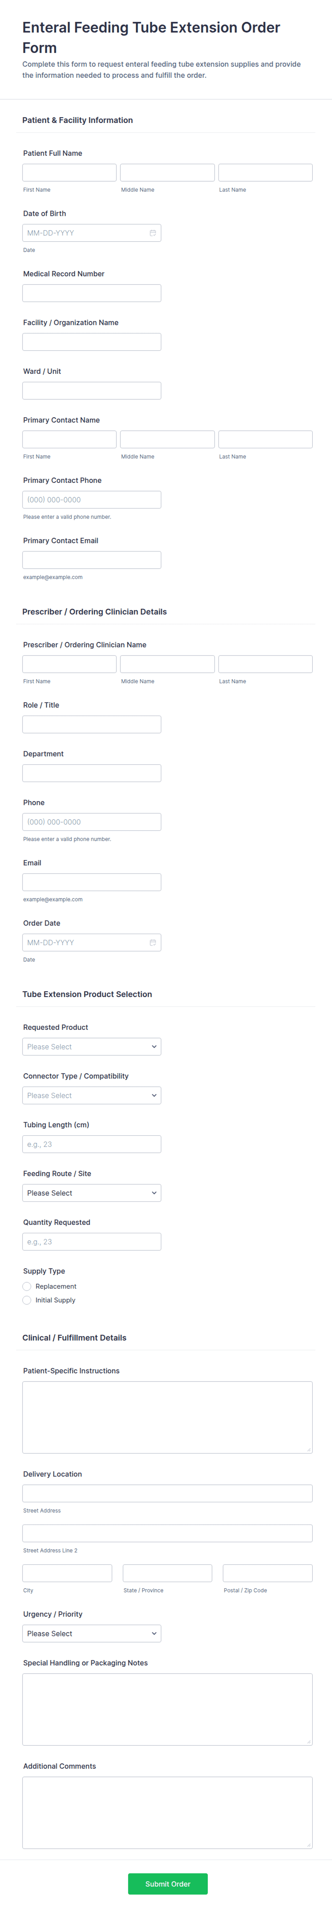
Task: Open Order Date calendar picker icon
Action: pyautogui.click(x=153, y=943)
